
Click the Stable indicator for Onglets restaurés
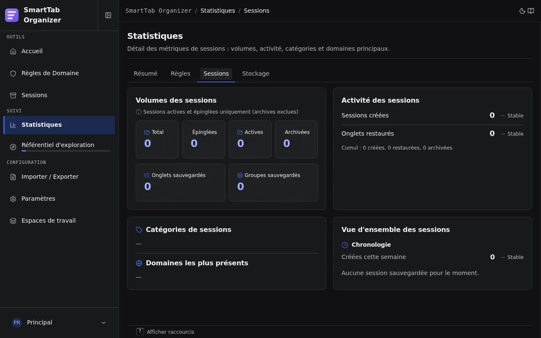click(x=512, y=134)
